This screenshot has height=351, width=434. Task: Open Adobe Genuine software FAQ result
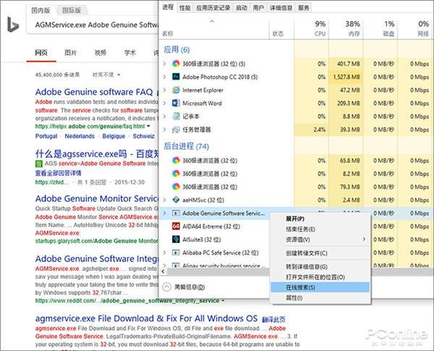[x=94, y=92]
